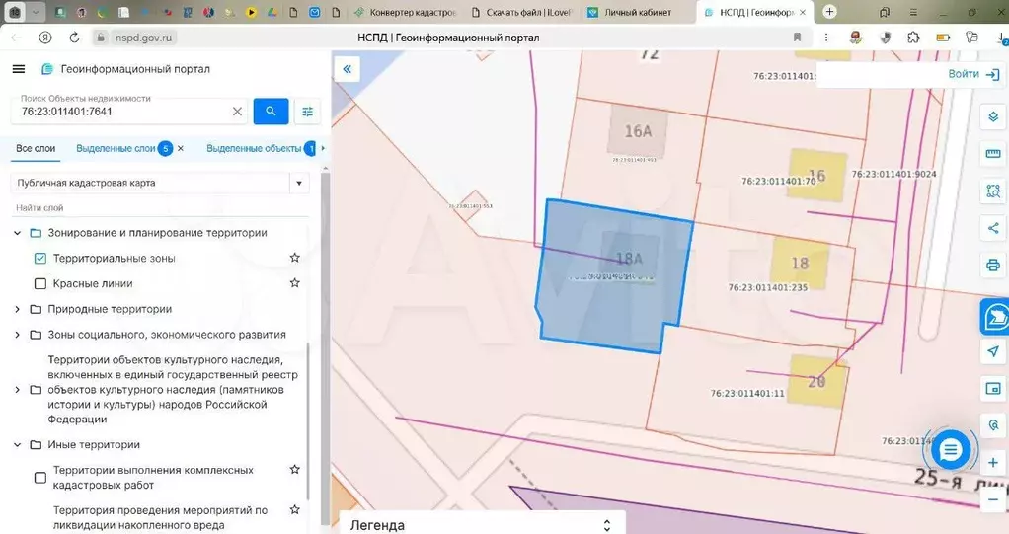Click parcel label 76:23:011401:235

point(767,287)
